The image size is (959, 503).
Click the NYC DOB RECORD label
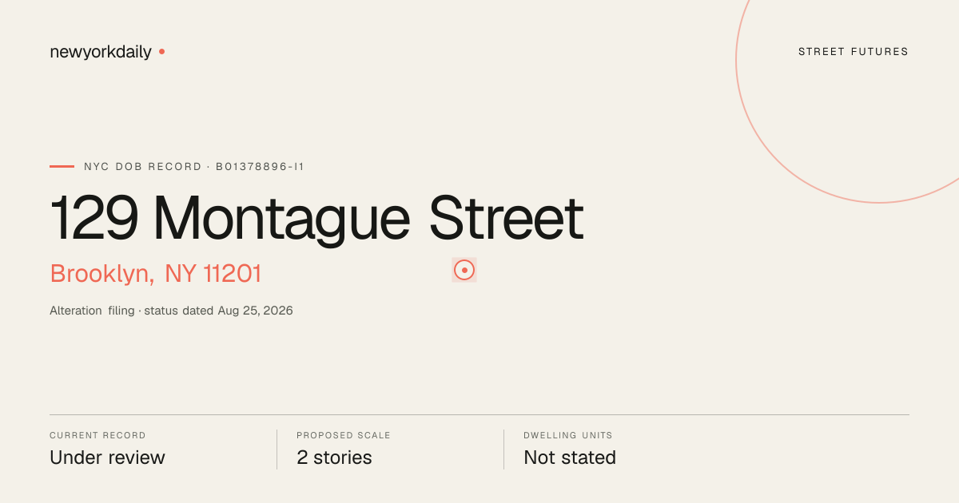point(143,167)
